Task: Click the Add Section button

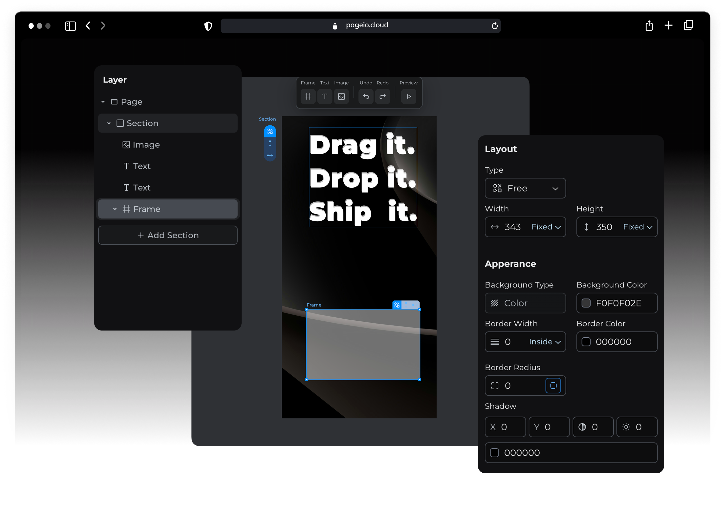Action: [168, 235]
